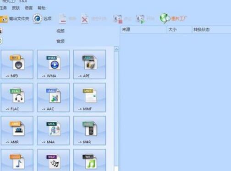231x171 pixels.
Task: Select the -> WMA conversion tile
Action: tap(53, 64)
